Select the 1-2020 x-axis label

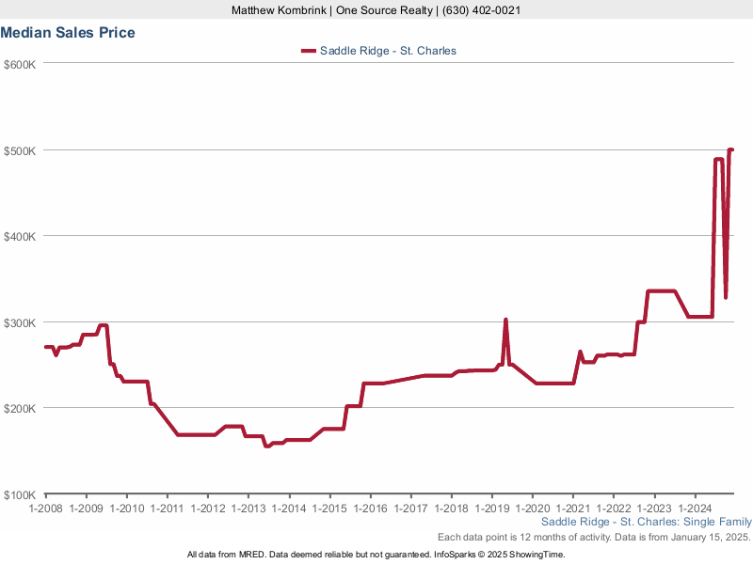[533, 509]
